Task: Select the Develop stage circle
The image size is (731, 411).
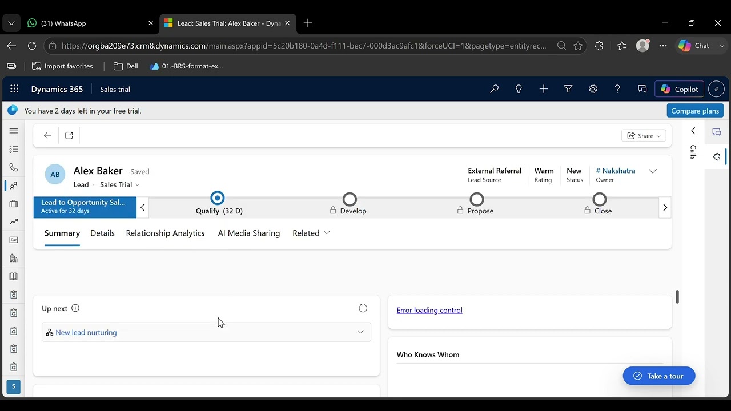Action: (350, 199)
